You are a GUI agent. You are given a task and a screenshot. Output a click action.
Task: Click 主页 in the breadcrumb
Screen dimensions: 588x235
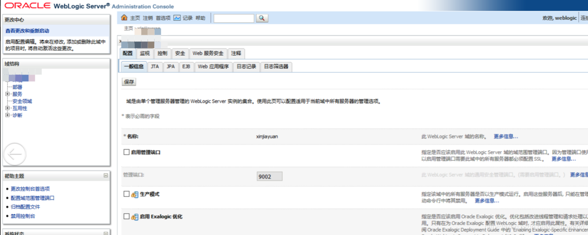(x=129, y=28)
